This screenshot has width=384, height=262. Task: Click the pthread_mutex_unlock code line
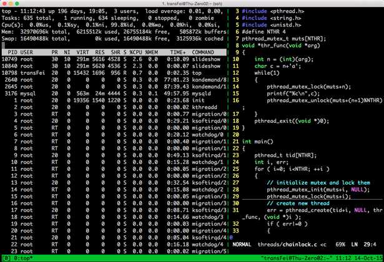[325, 100]
